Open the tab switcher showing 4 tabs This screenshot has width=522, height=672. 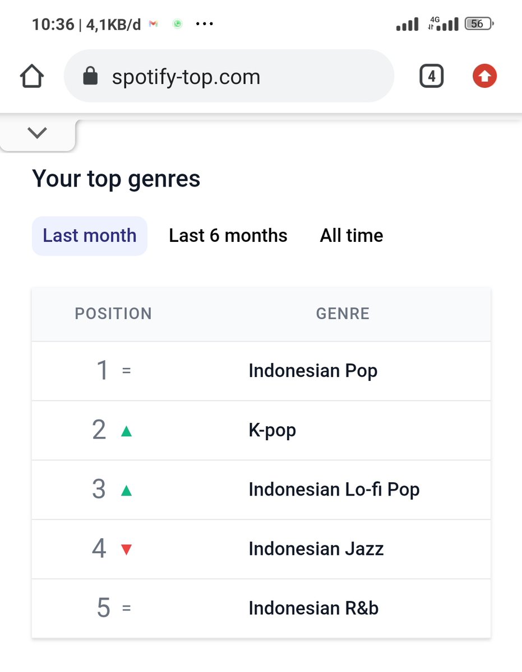pos(431,76)
